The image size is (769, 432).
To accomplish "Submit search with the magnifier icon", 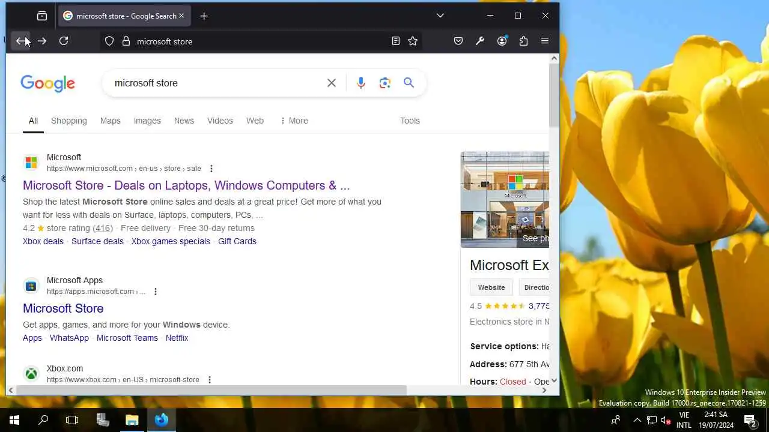I will (409, 83).
